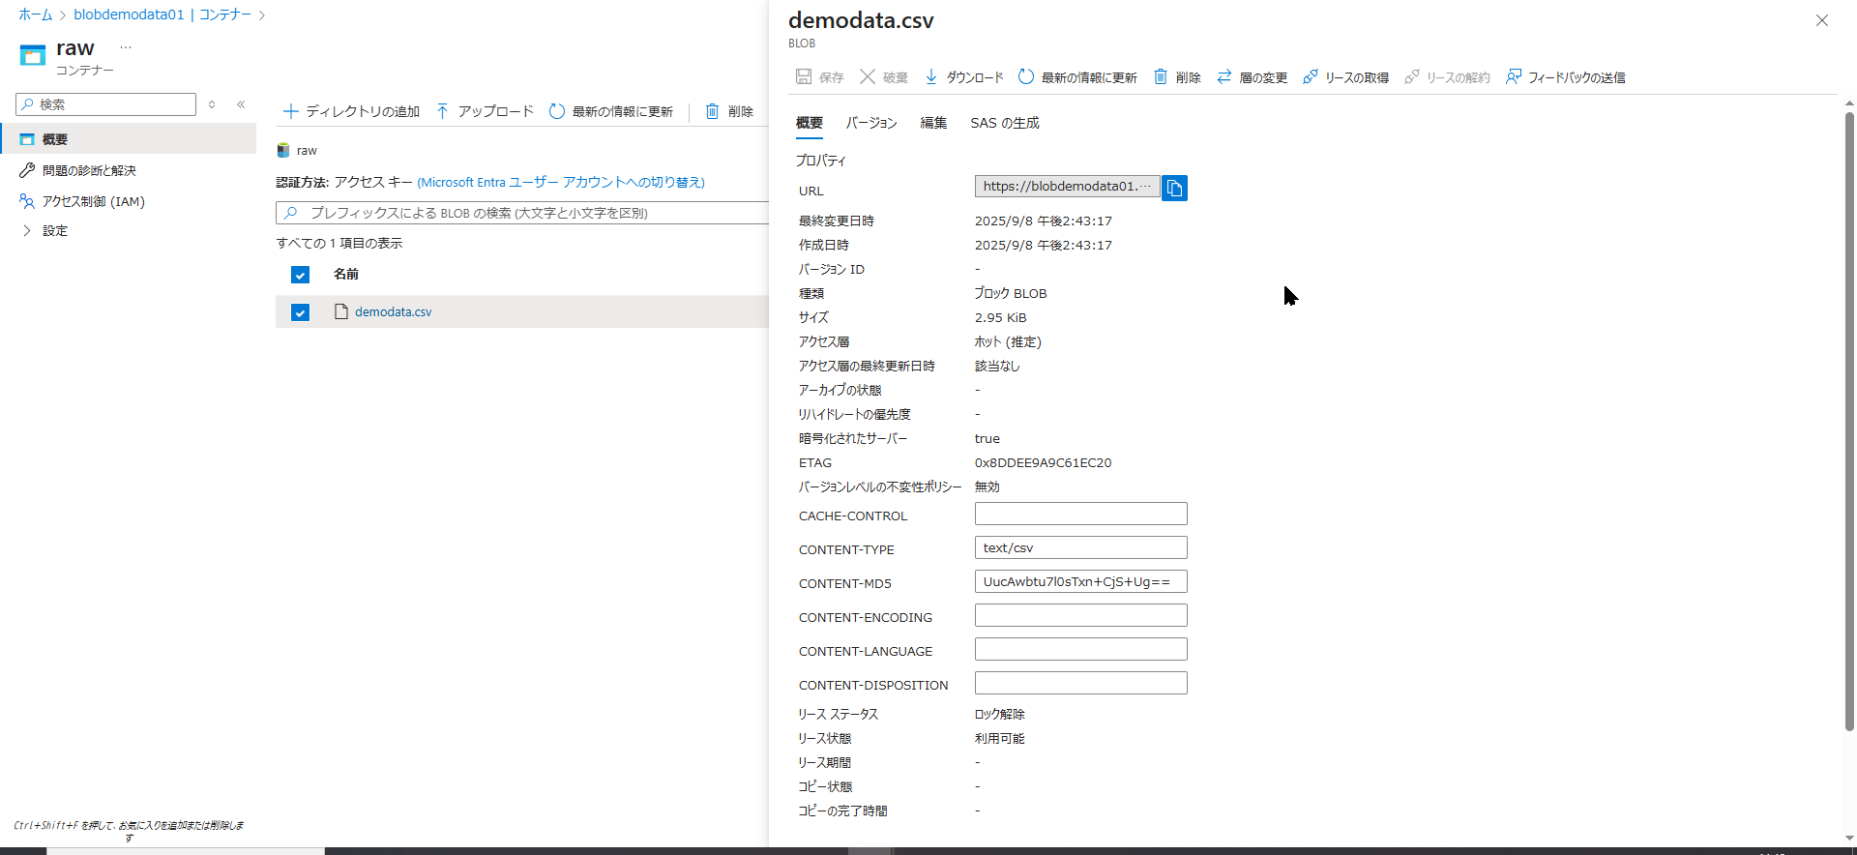Uncheck the demodata.csv row checkbox
Viewport: 1857px width, 855px height.
300,312
